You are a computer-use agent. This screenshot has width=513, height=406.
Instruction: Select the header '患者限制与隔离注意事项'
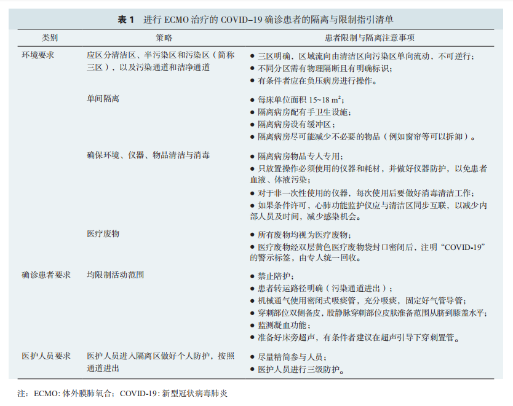click(370, 38)
